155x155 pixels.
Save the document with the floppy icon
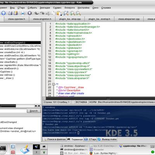tap(10, 13)
